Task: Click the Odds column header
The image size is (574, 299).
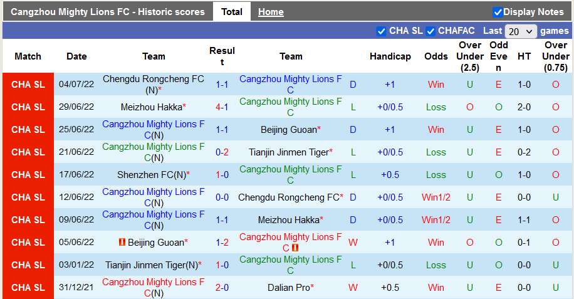Action: 436,56
